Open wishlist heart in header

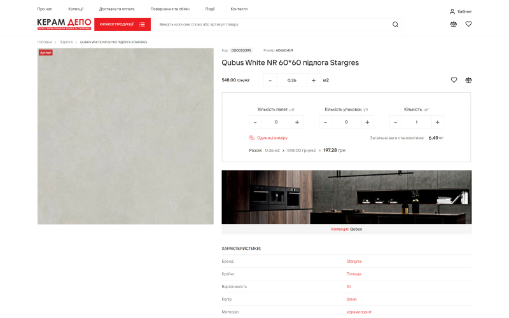pos(468,24)
